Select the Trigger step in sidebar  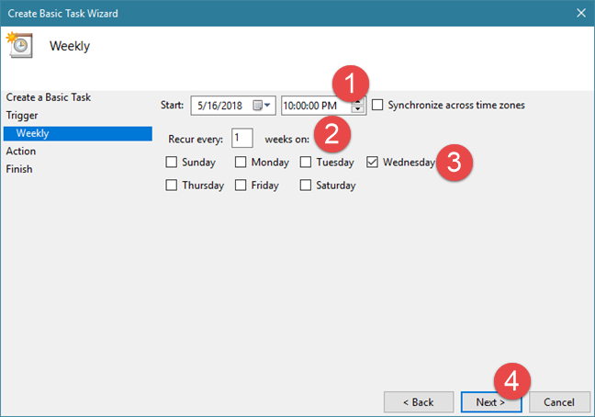(22, 116)
